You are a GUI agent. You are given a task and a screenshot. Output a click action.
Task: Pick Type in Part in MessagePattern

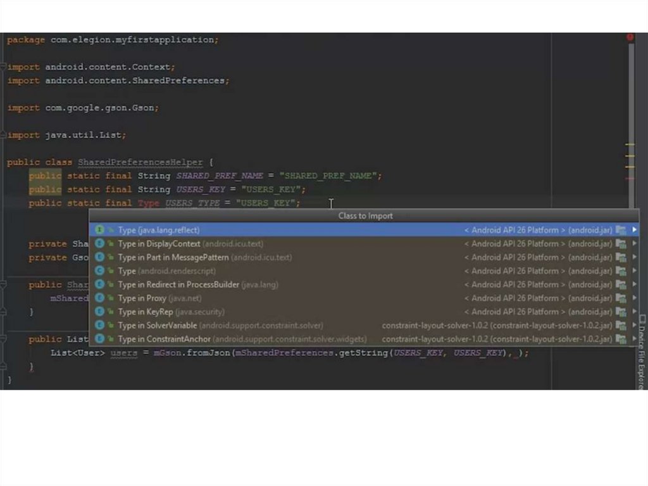(x=364, y=257)
